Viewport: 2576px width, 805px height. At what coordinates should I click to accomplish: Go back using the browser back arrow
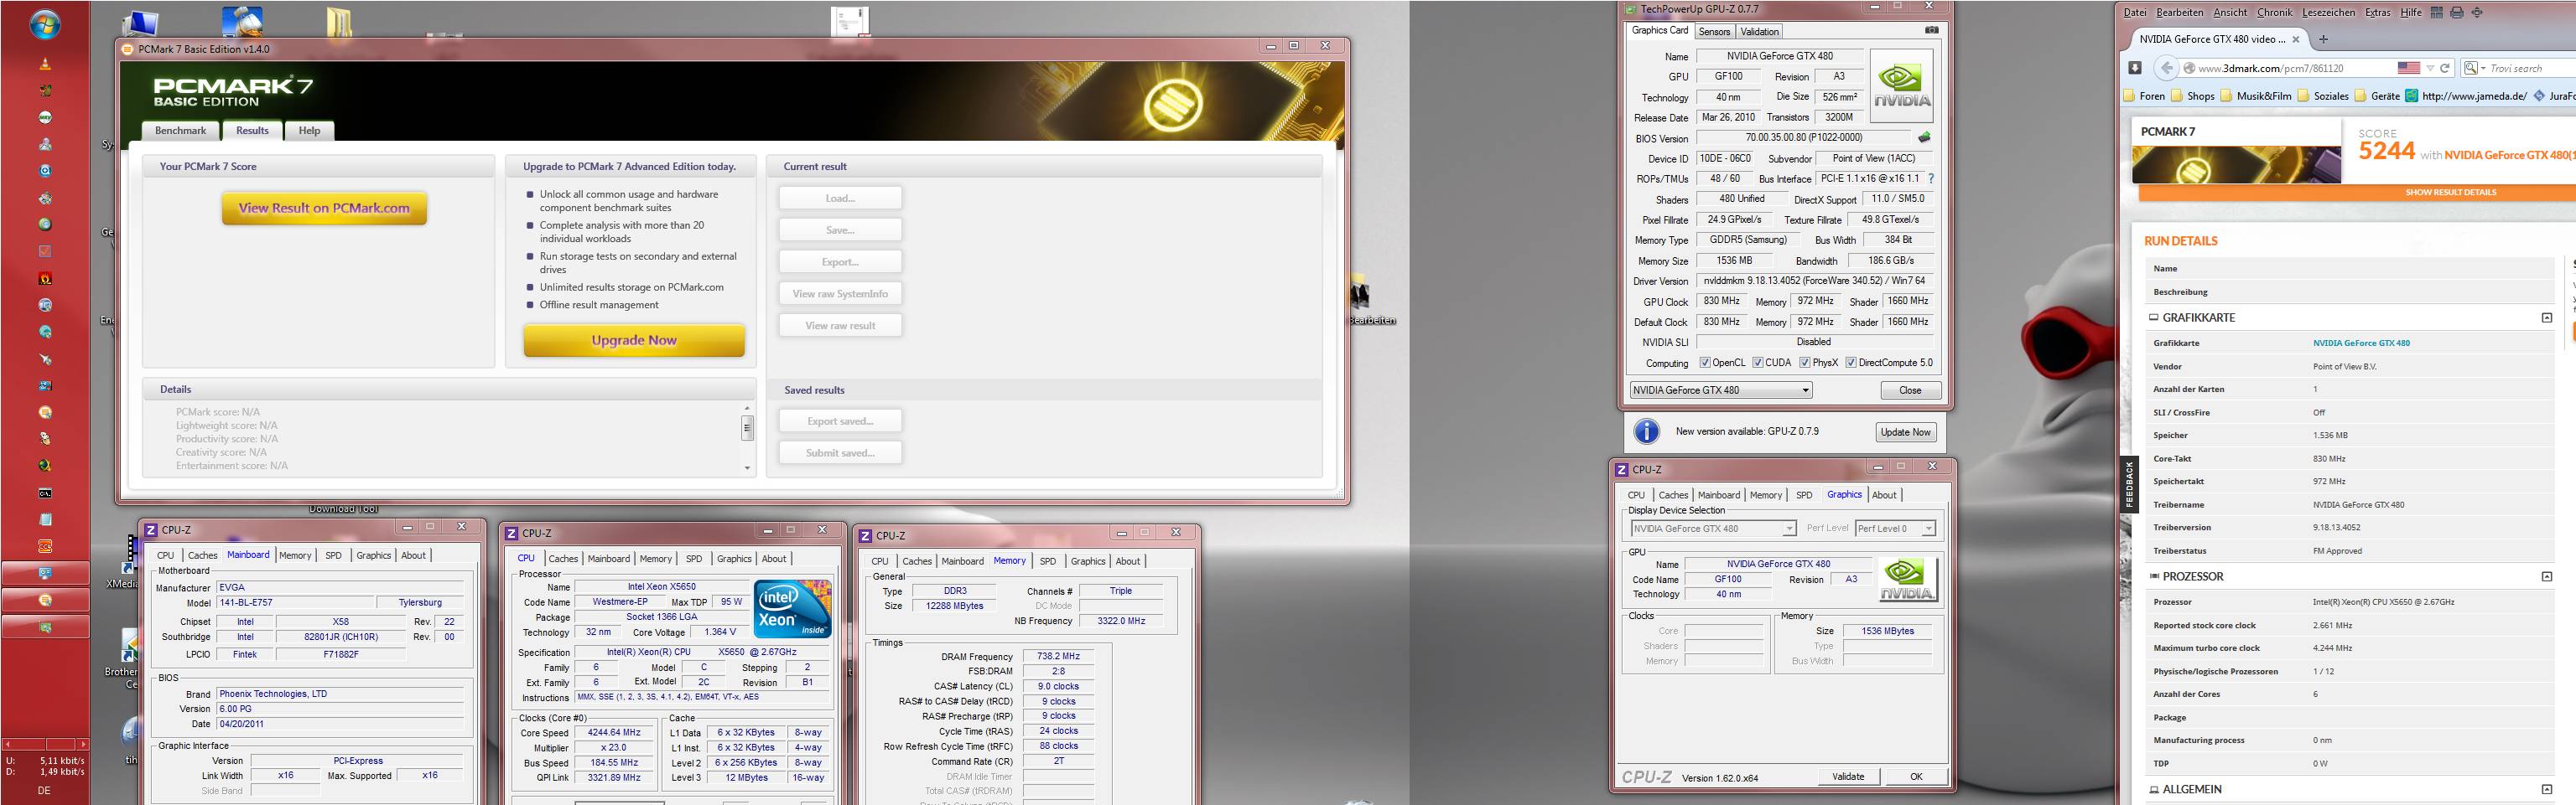click(2166, 68)
